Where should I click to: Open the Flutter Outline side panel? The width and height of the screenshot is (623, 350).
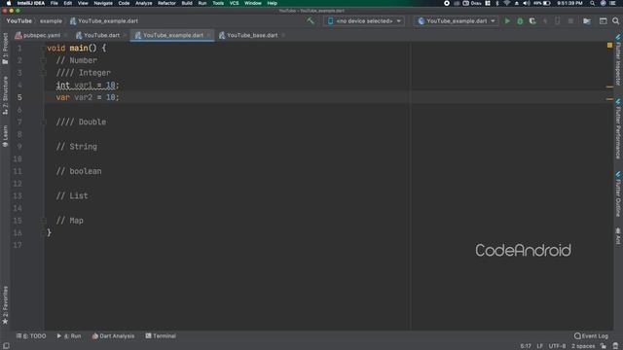[x=618, y=194]
